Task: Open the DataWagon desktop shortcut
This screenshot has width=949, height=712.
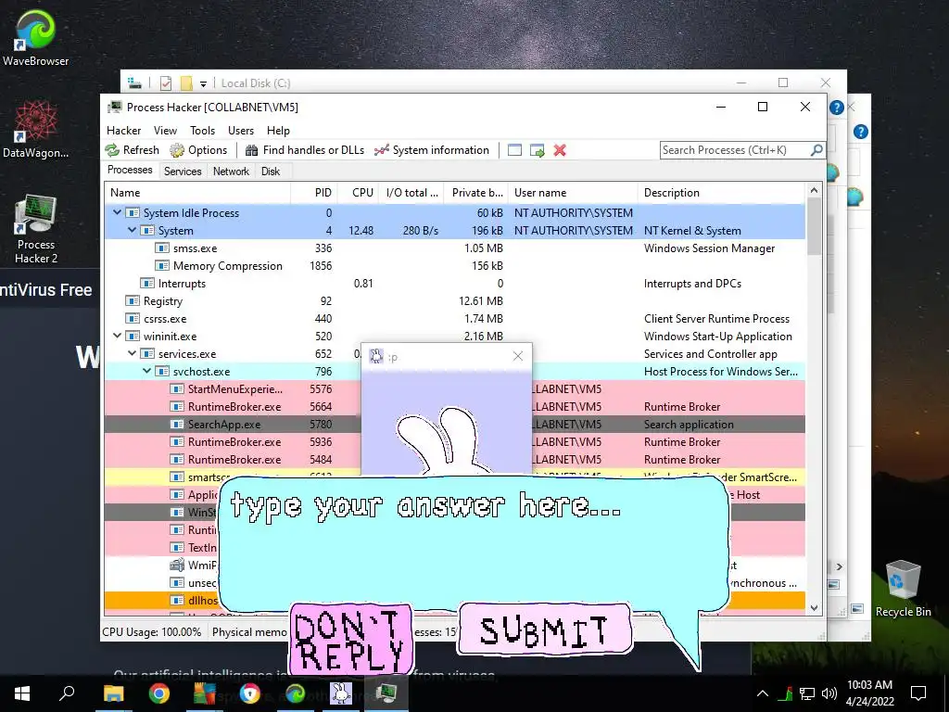Action: click(35, 128)
